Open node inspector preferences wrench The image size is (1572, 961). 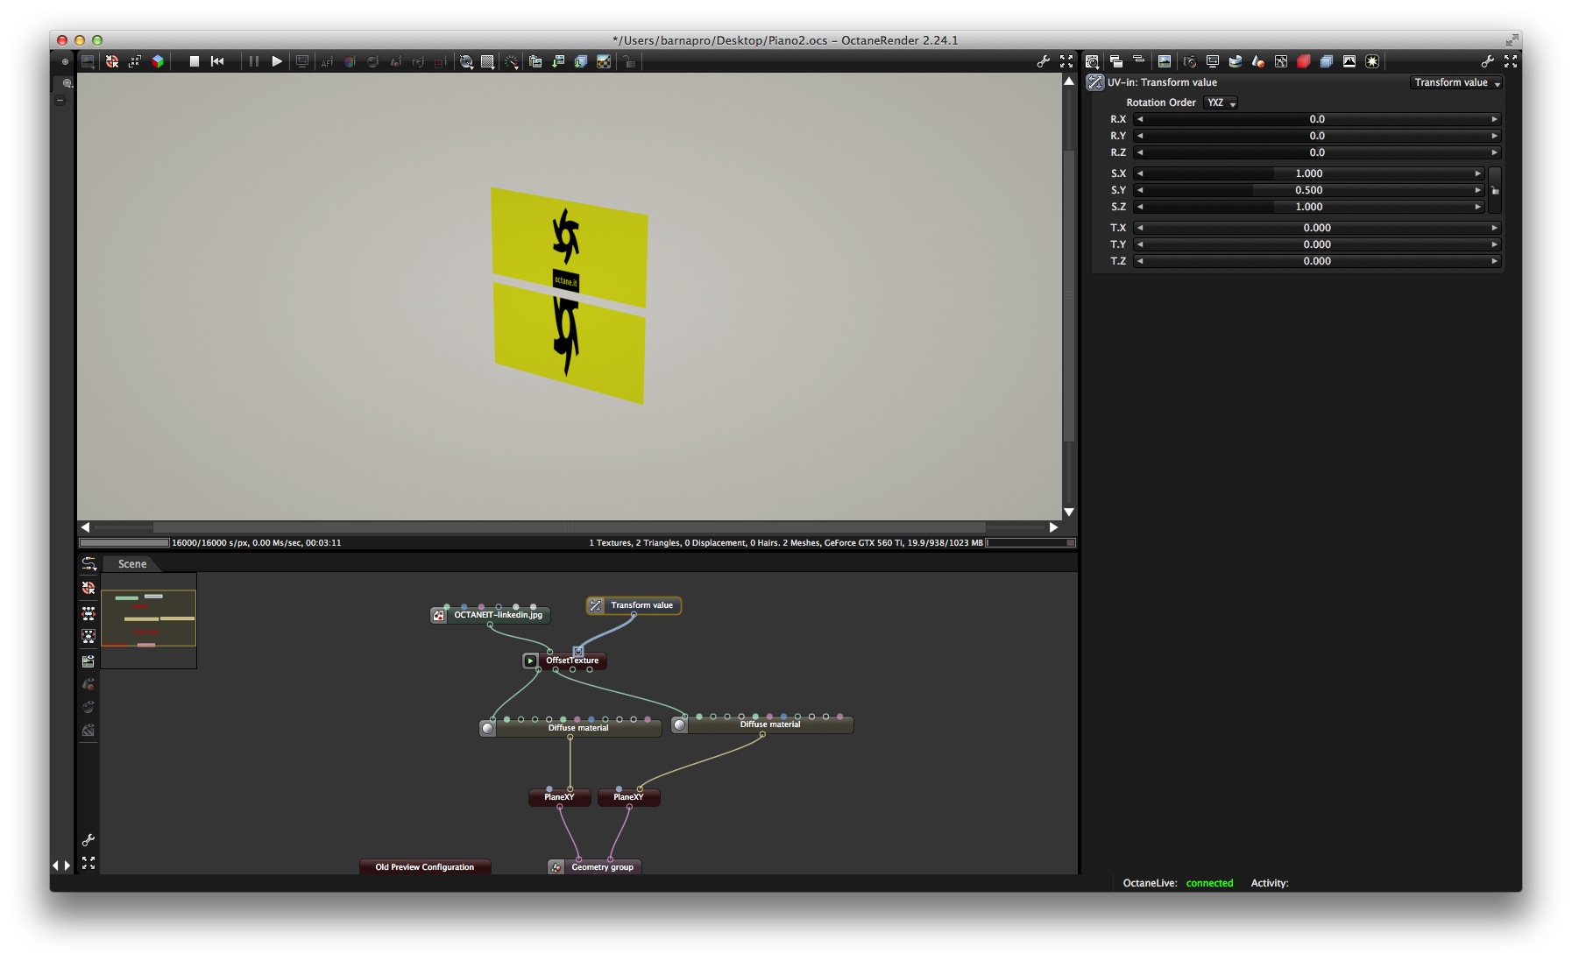[1487, 61]
